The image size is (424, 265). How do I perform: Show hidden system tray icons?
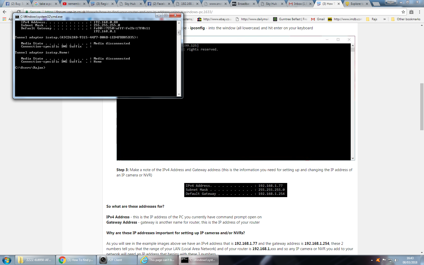coord(372,260)
